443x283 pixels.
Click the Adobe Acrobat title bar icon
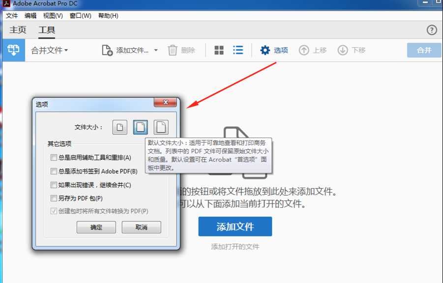click(6, 3)
